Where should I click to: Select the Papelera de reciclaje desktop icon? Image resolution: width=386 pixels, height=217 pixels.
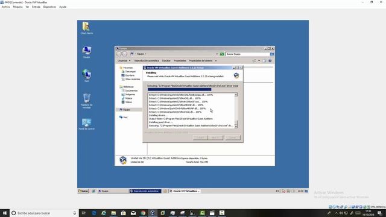click(x=86, y=101)
